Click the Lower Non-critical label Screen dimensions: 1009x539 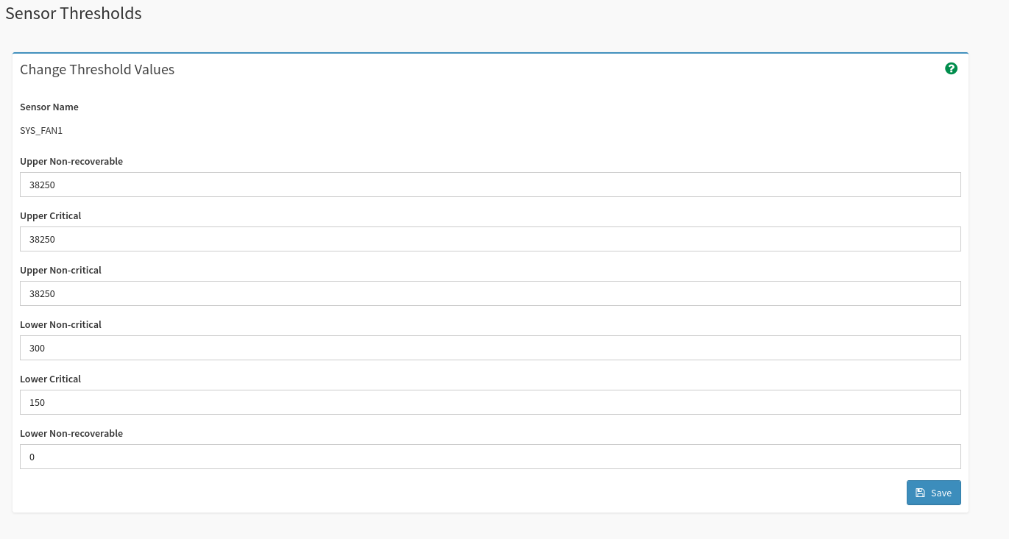61,324
